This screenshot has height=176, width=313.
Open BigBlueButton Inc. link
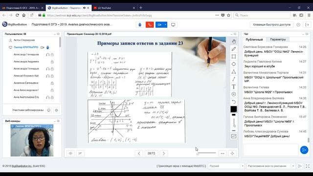point(22,166)
